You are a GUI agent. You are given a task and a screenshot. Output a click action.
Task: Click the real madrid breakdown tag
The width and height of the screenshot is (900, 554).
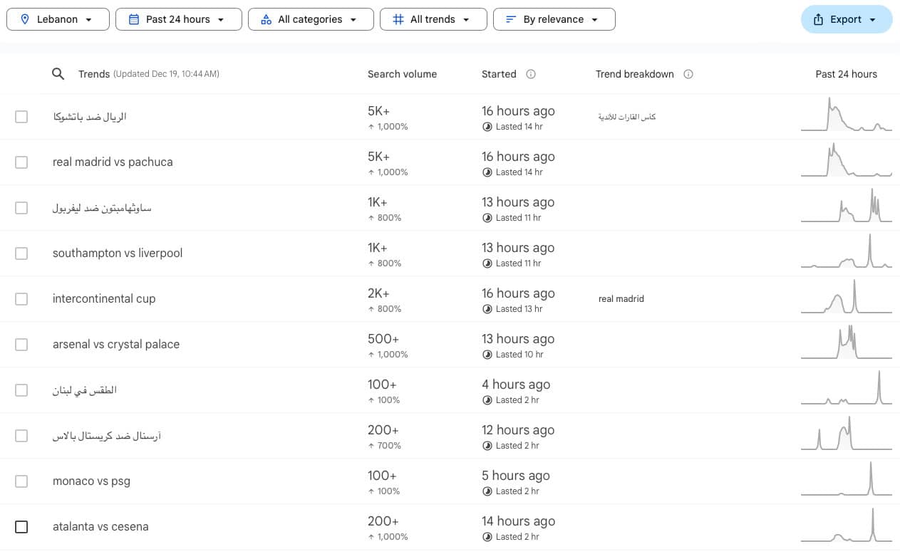621,299
